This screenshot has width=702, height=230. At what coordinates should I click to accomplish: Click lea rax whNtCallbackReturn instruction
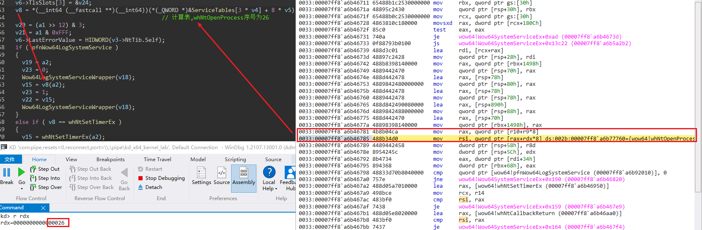coord(460,213)
